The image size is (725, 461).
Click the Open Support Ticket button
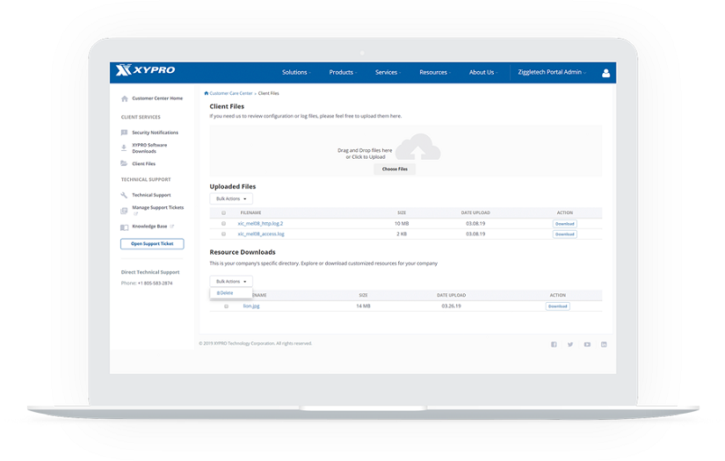point(152,244)
